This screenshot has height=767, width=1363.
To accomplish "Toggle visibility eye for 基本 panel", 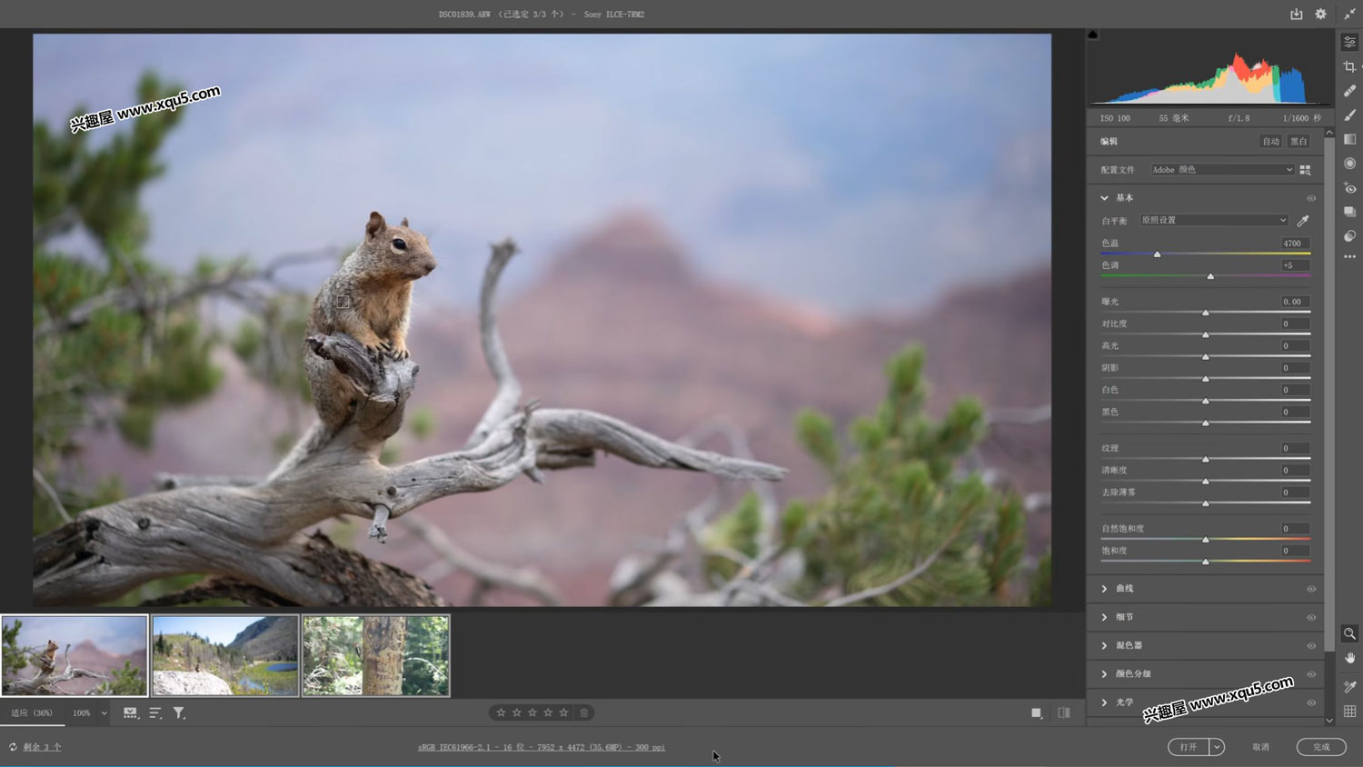I will pyautogui.click(x=1311, y=198).
